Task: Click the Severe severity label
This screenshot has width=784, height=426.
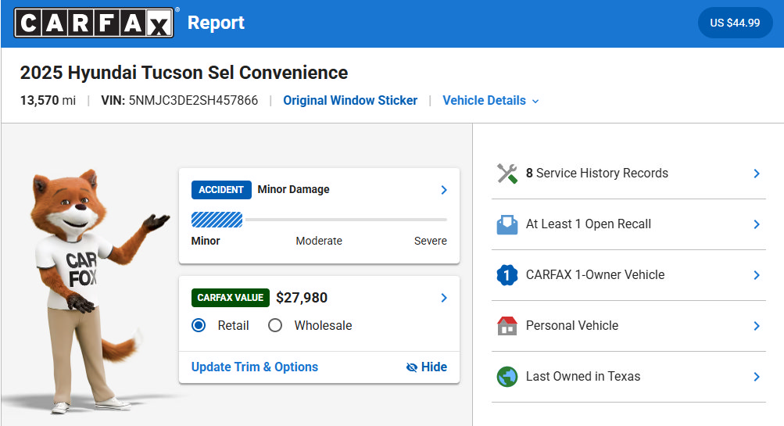Action: pos(431,241)
